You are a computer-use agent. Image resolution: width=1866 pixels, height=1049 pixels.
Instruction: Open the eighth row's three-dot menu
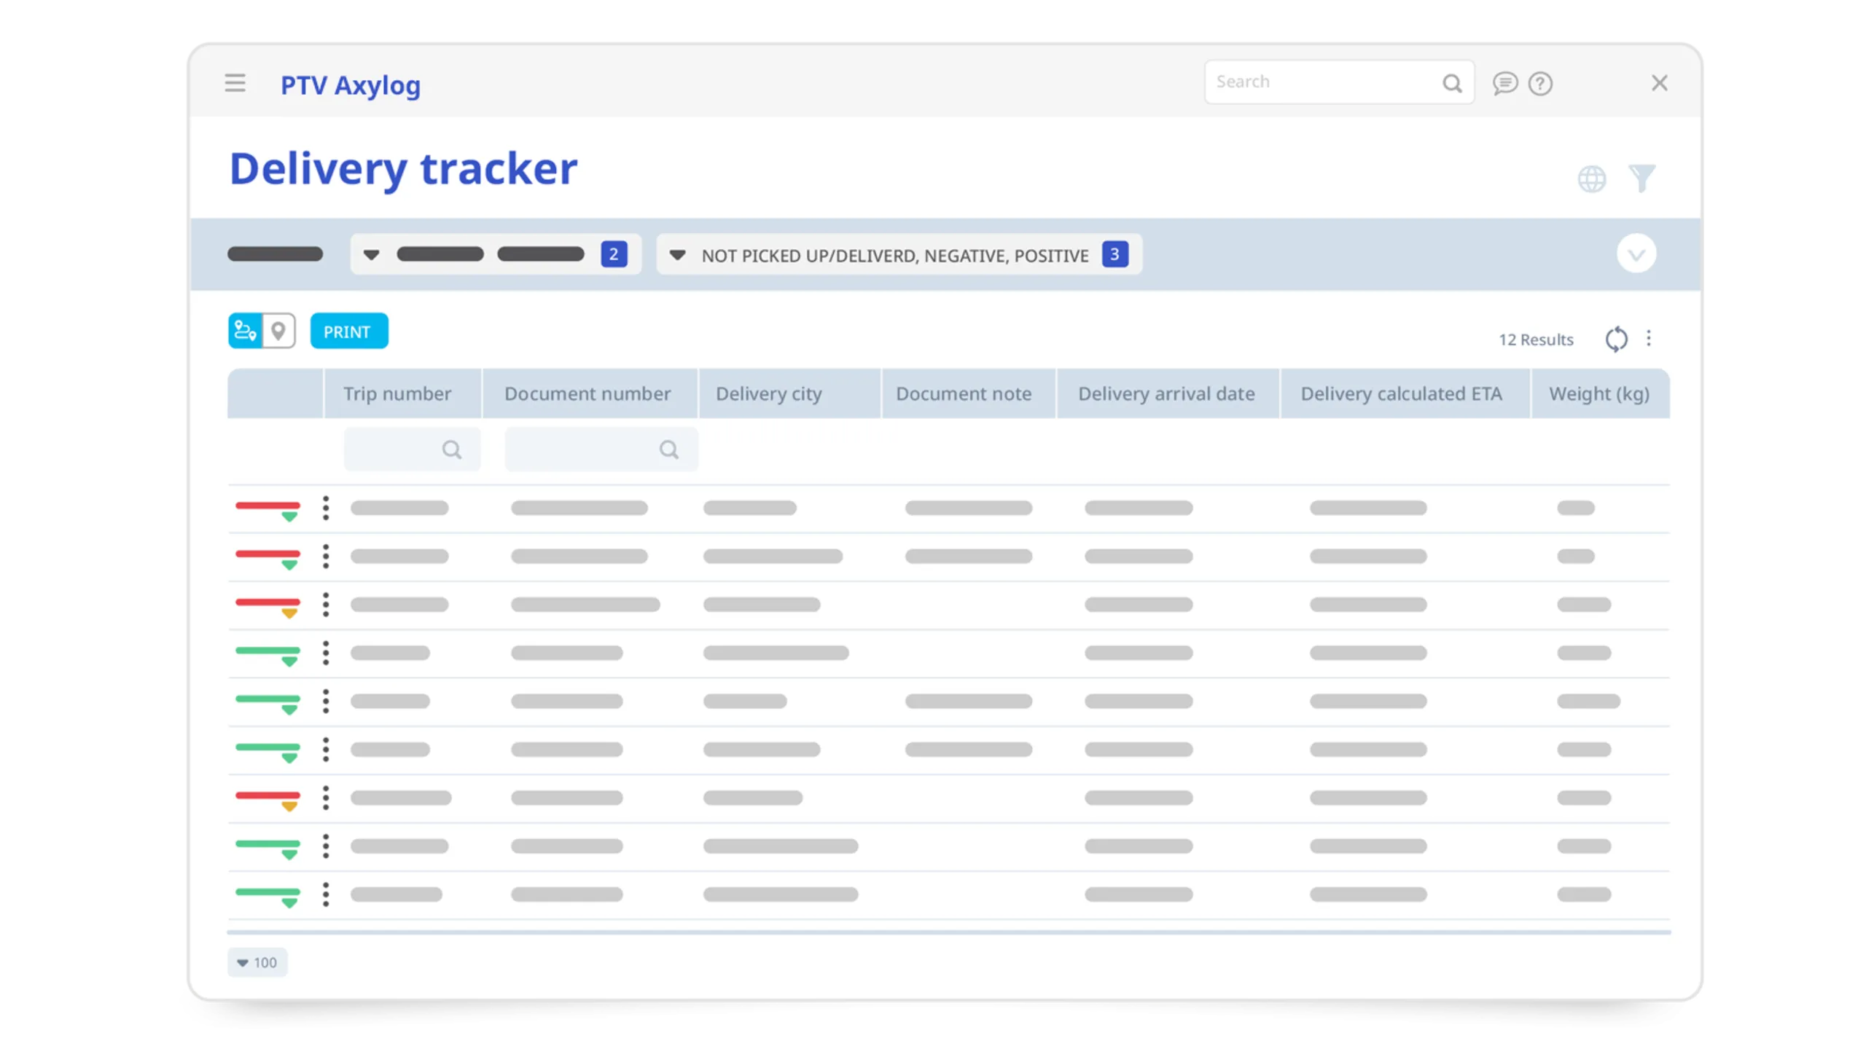click(x=326, y=846)
